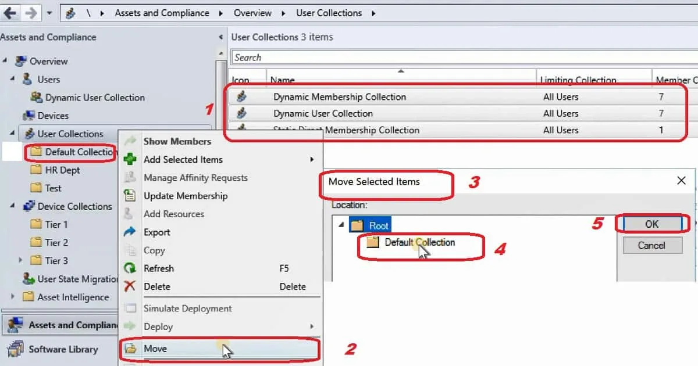Click the Refresh icon in the context menu
This screenshot has height=366, width=698.
(131, 268)
